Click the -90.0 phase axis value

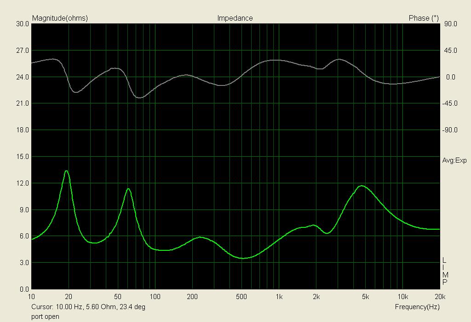pos(450,130)
